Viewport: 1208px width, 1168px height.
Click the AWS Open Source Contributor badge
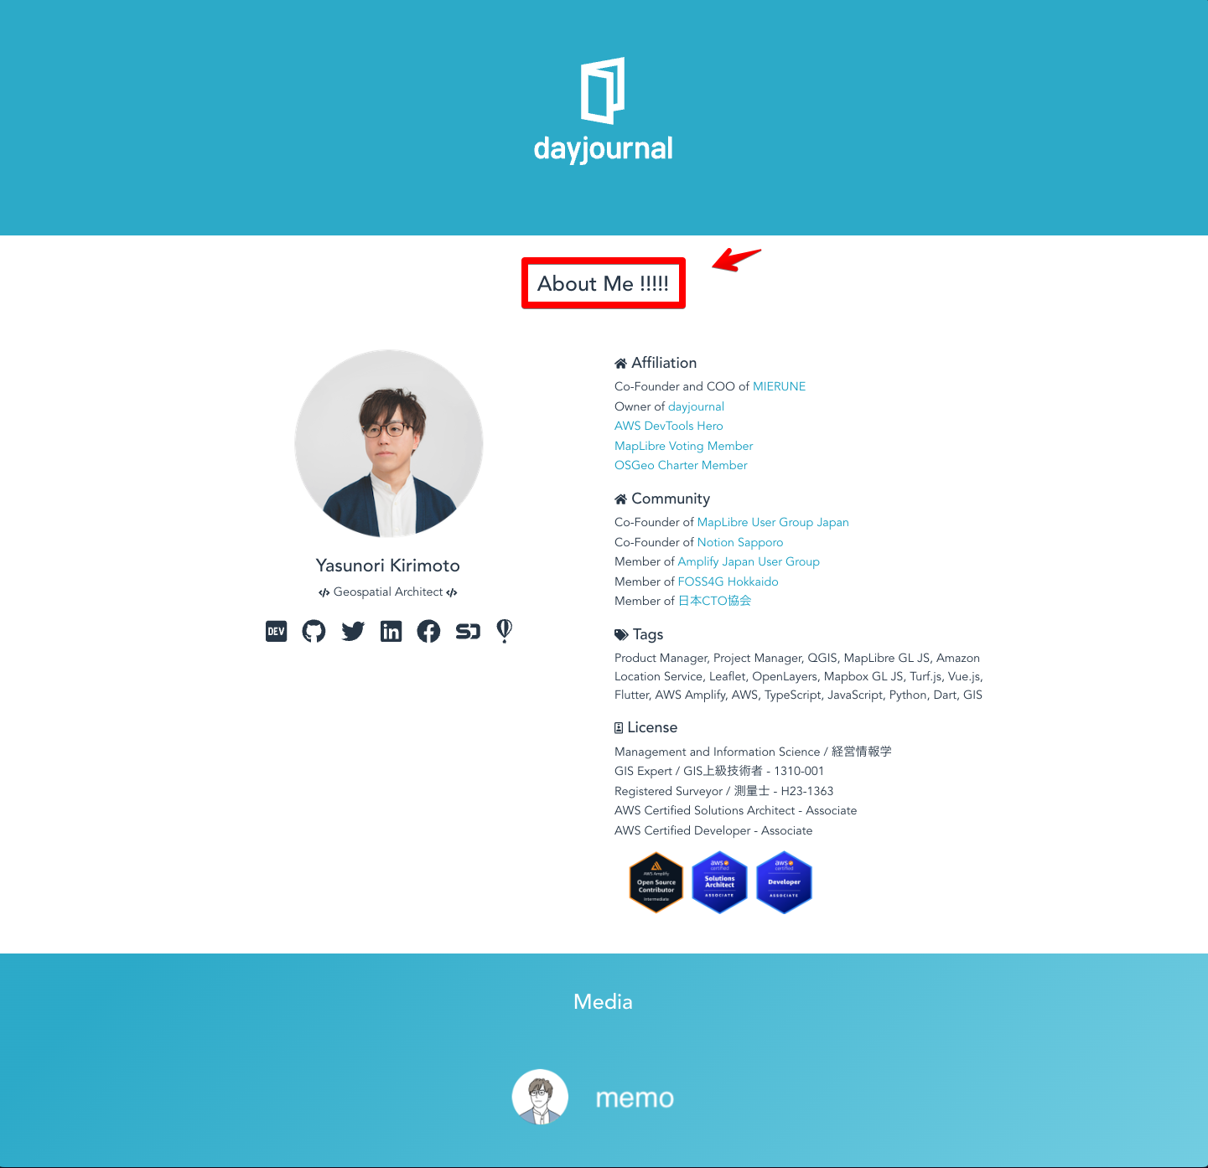(x=656, y=882)
